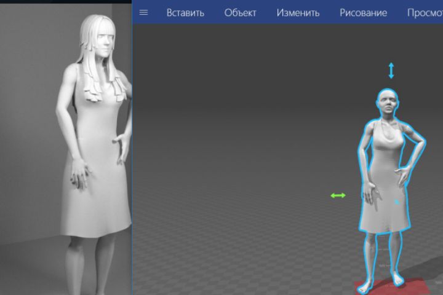This screenshot has height=295, width=443.
Task: Open the Рисование menu
Action: point(364,13)
